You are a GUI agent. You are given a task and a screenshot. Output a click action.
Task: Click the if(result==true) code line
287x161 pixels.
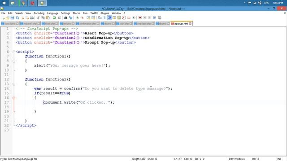pos(52,93)
